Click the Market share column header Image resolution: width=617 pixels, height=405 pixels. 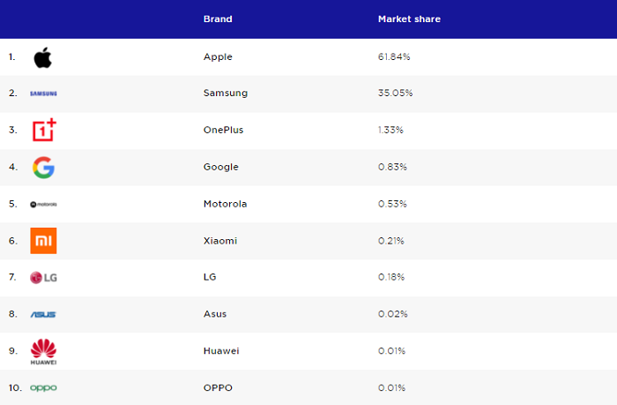click(x=409, y=19)
